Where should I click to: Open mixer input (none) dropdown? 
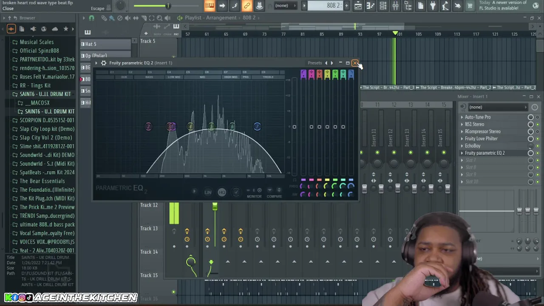498,107
